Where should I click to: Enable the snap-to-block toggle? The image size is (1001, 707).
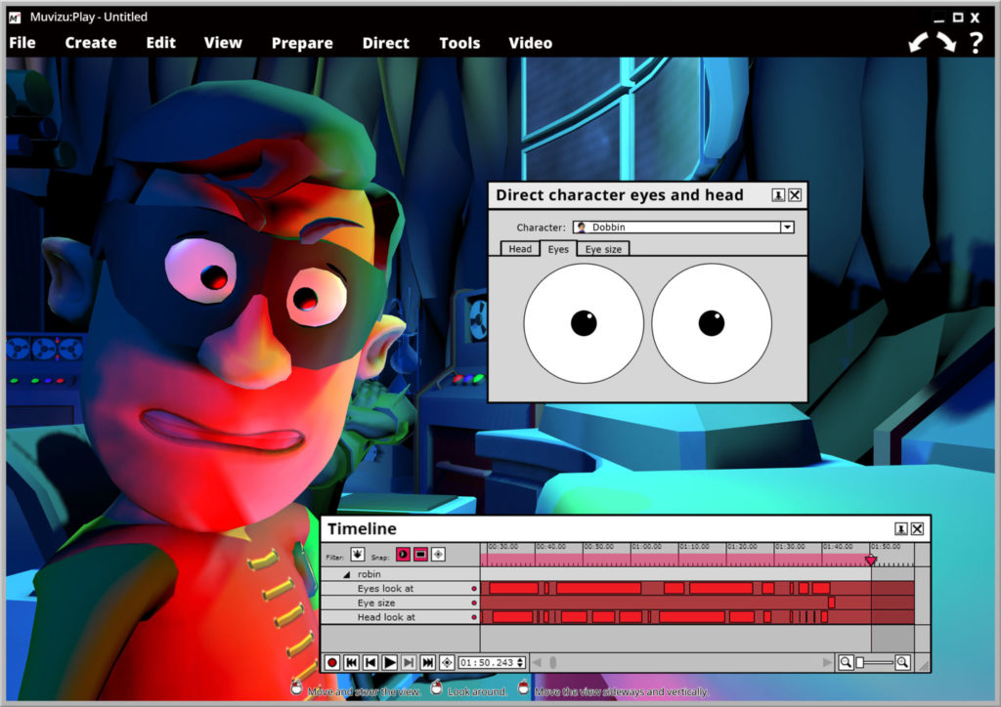418,556
